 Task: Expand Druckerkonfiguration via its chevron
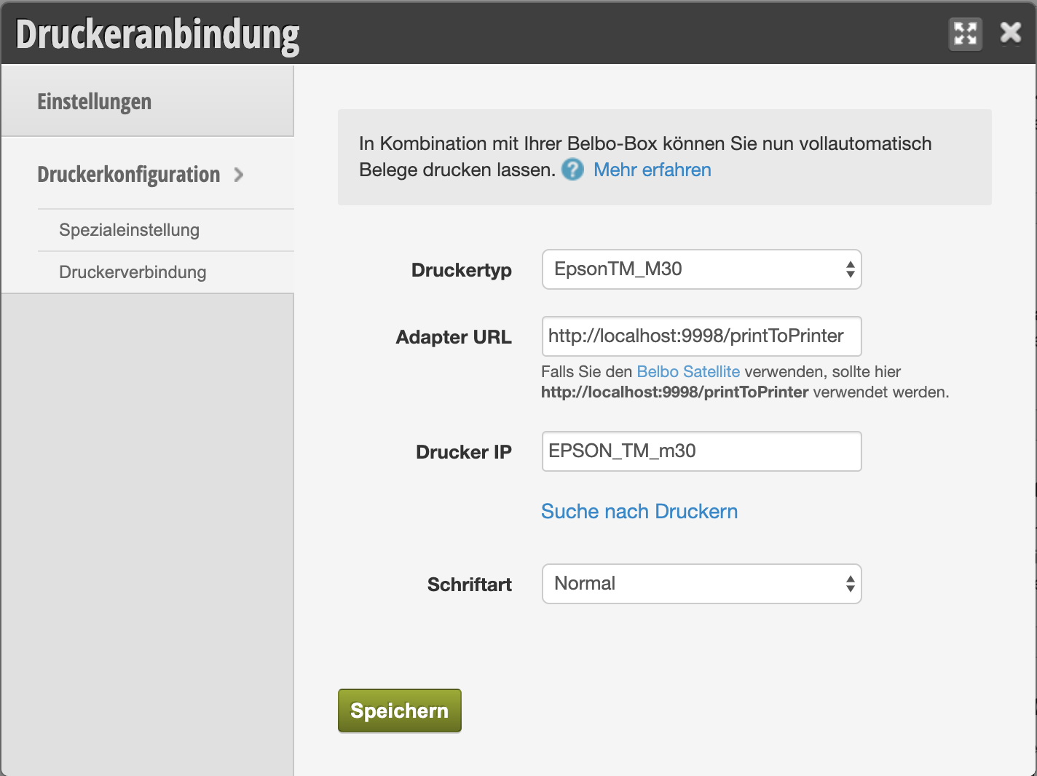pyautogui.click(x=238, y=175)
